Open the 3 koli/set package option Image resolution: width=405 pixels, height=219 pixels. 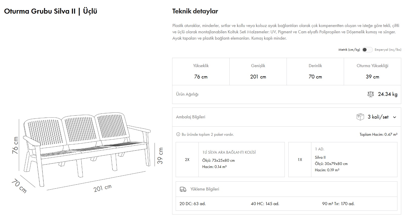click(x=378, y=117)
